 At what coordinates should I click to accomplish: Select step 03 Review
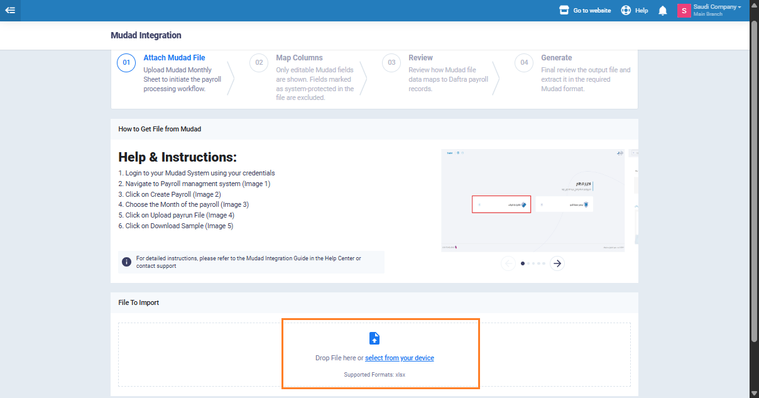[x=420, y=58]
